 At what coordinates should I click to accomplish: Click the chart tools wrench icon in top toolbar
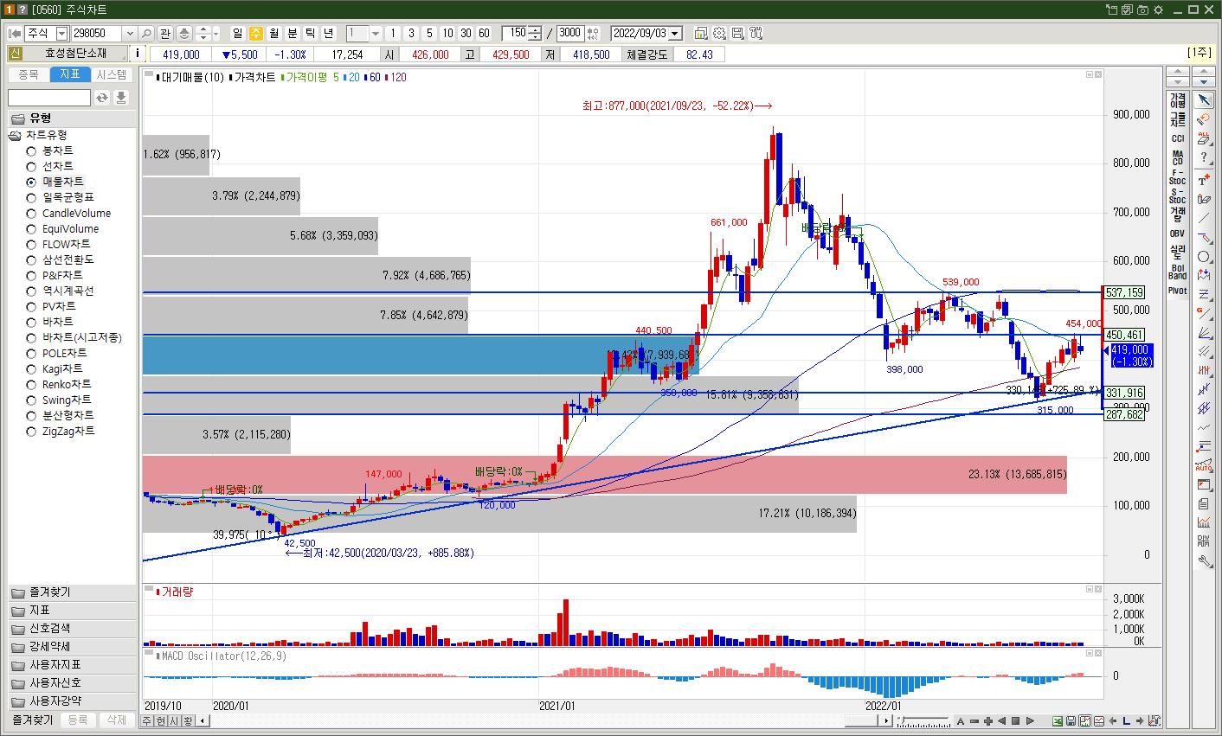pos(756,34)
